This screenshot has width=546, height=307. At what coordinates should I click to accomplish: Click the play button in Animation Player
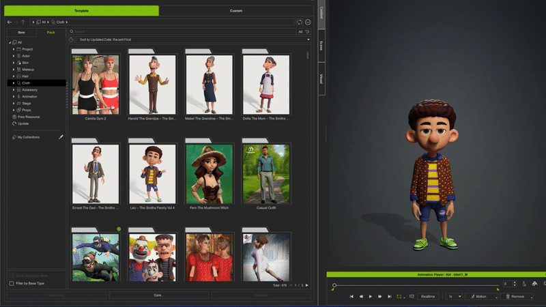371,297
